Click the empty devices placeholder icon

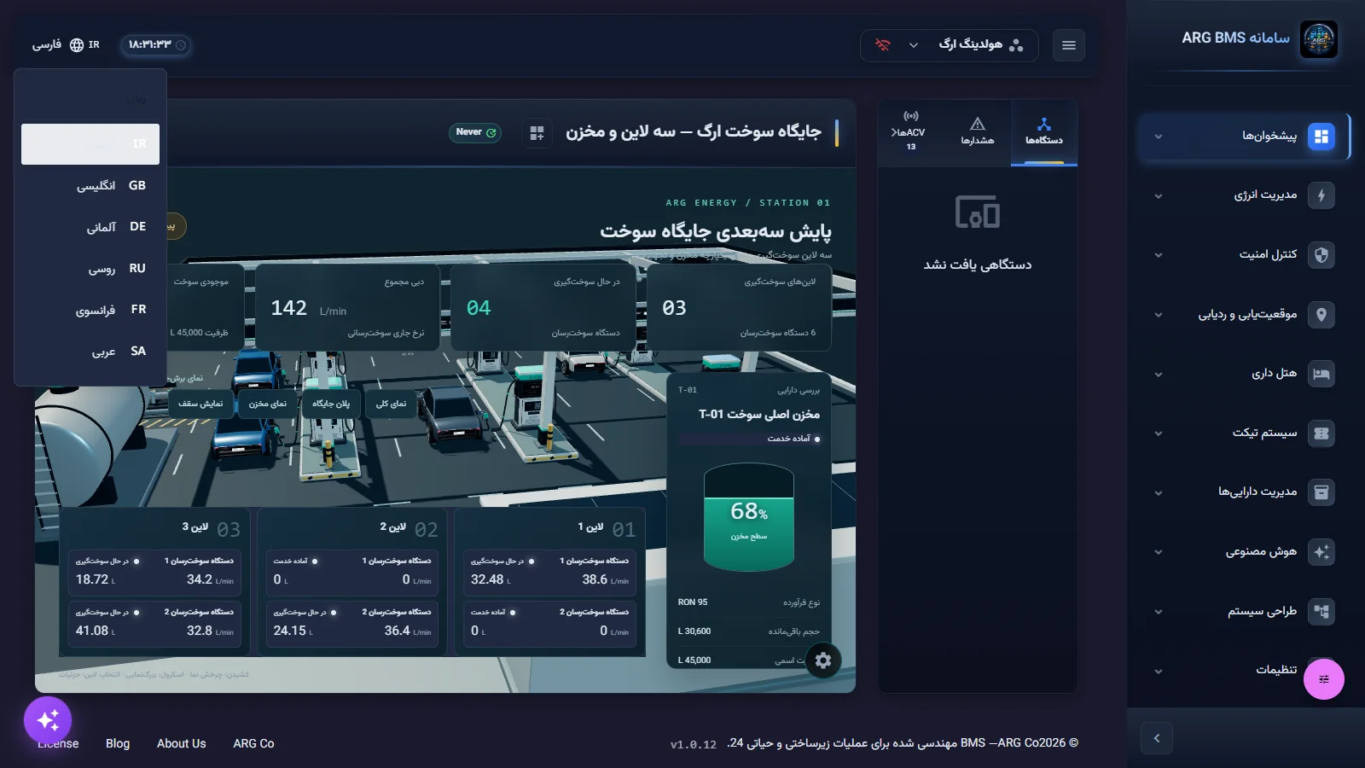pos(978,212)
